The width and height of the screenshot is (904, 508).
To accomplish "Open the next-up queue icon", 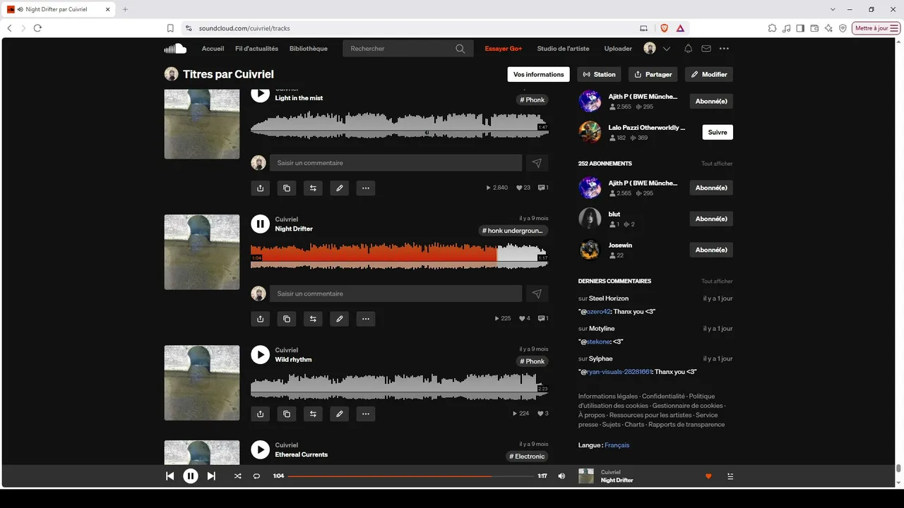I will coord(730,476).
